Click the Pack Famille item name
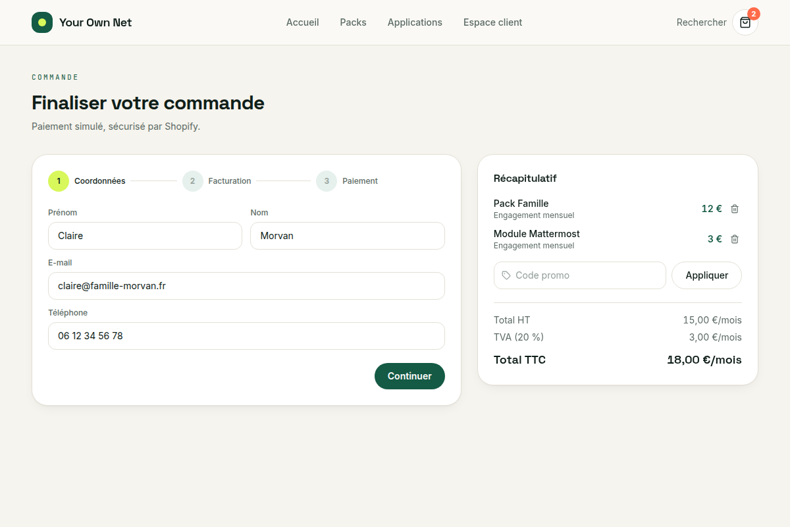790x527 pixels. click(x=521, y=204)
